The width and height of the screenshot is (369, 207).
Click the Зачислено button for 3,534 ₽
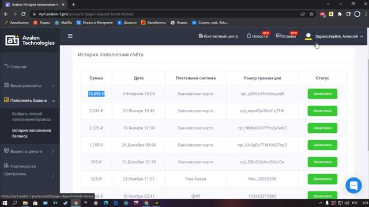pyautogui.click(x=322, y=111)
